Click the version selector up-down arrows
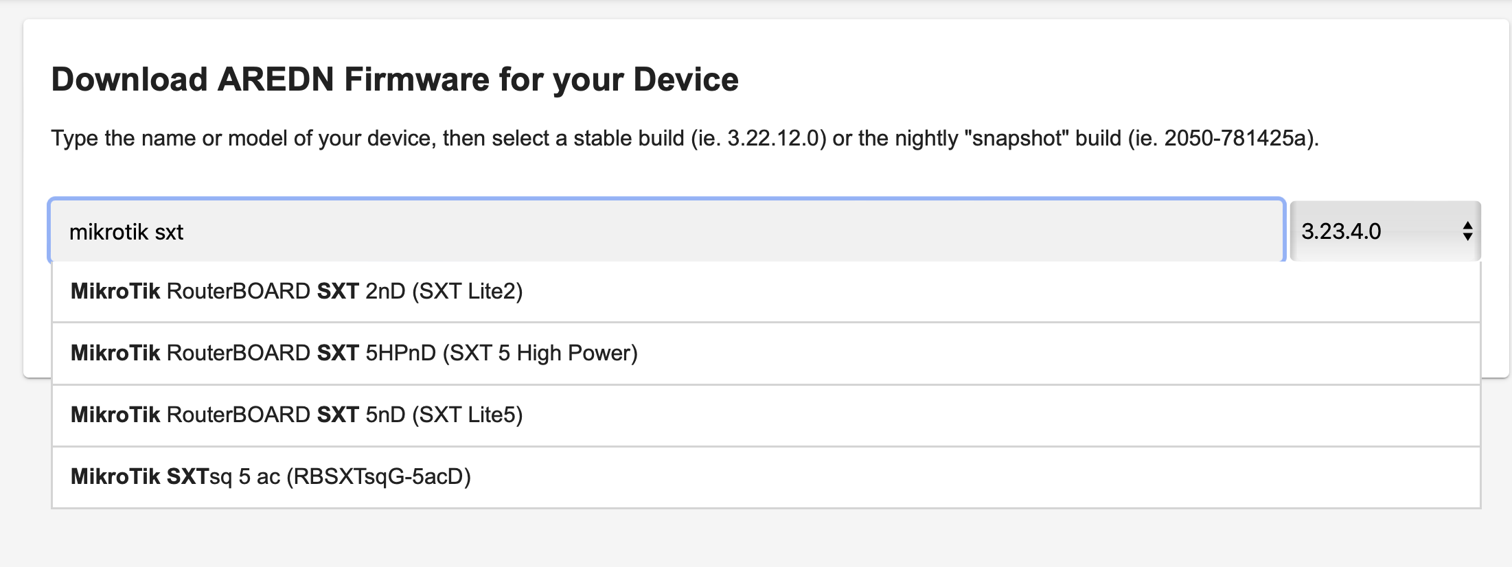 (1467, 231)
